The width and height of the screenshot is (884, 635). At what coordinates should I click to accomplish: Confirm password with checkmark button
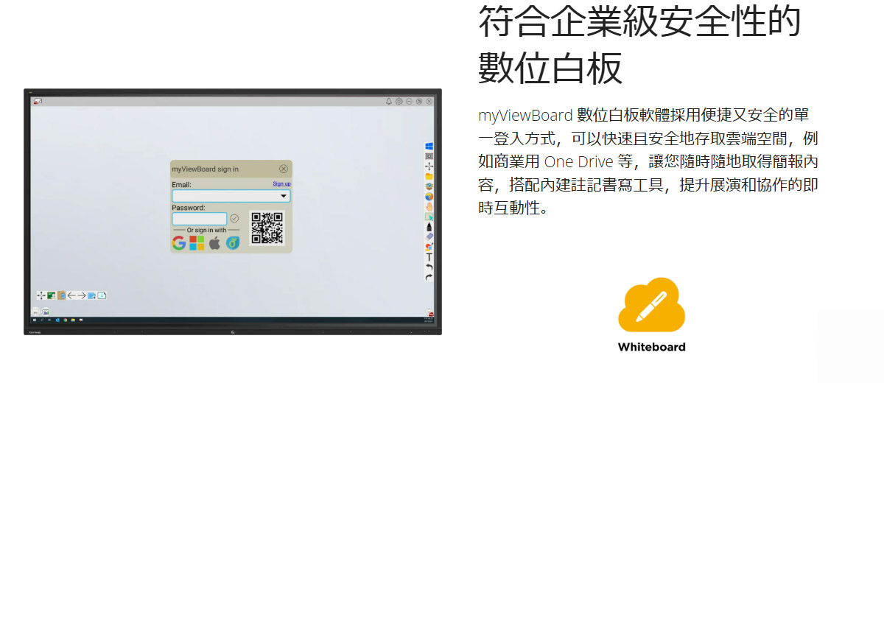[x=234, y=219]
